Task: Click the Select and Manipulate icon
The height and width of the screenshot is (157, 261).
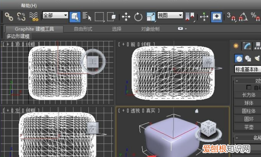Action: coord(204,17)
